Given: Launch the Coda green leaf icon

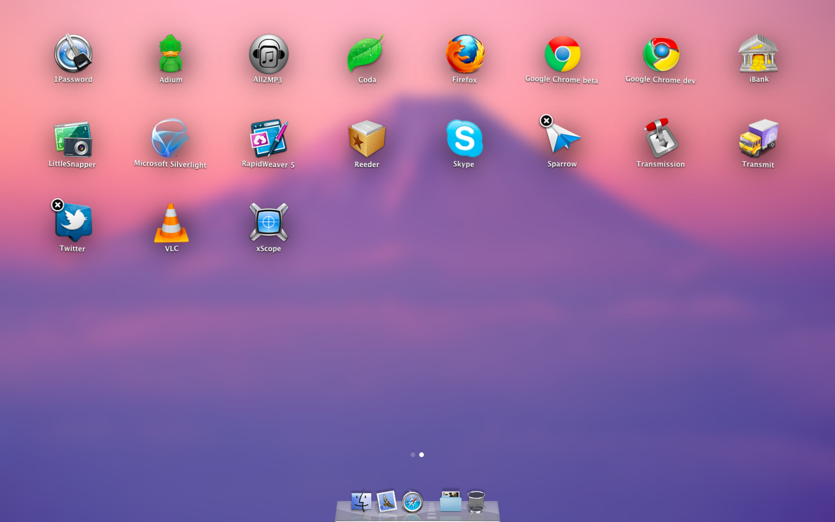Looking at the screenshot, I should click(365, 53).
